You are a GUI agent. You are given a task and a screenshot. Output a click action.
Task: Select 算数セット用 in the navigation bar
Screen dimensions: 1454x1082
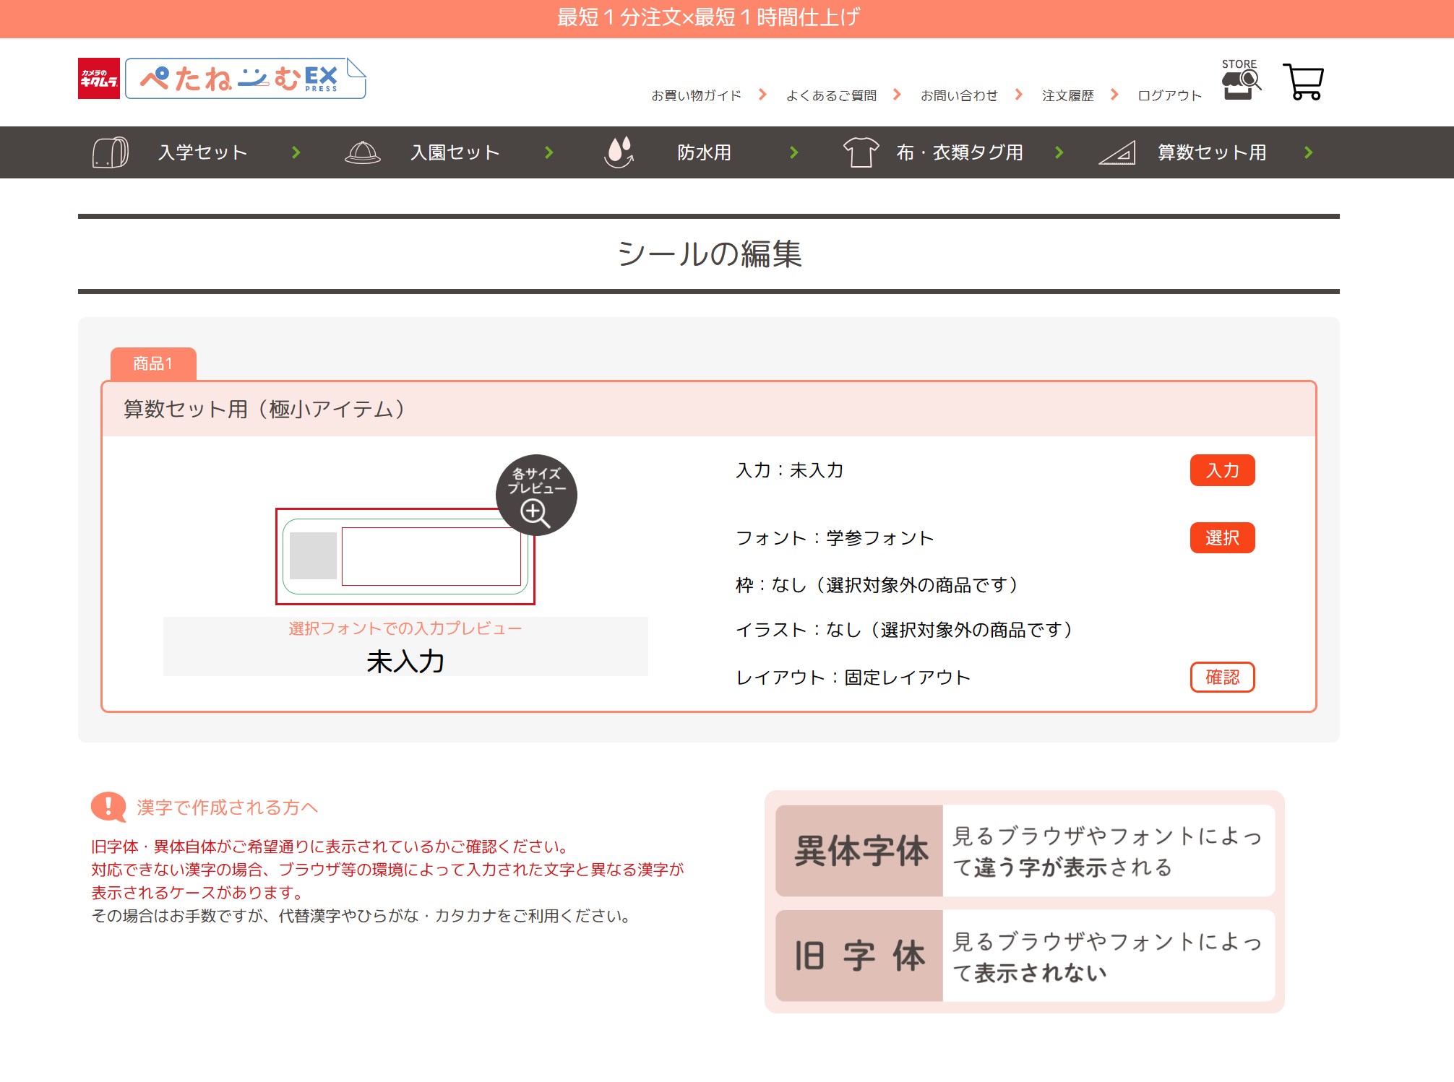pos(1211,152)
